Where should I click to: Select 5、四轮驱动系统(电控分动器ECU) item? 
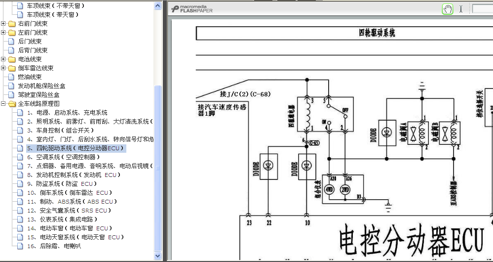(x=76, y=148)
